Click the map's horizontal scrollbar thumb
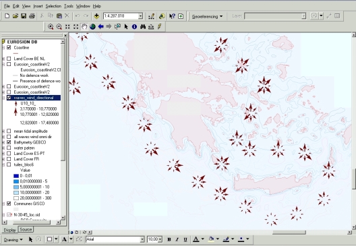This screenshot has width=356, height=246. 289,232
